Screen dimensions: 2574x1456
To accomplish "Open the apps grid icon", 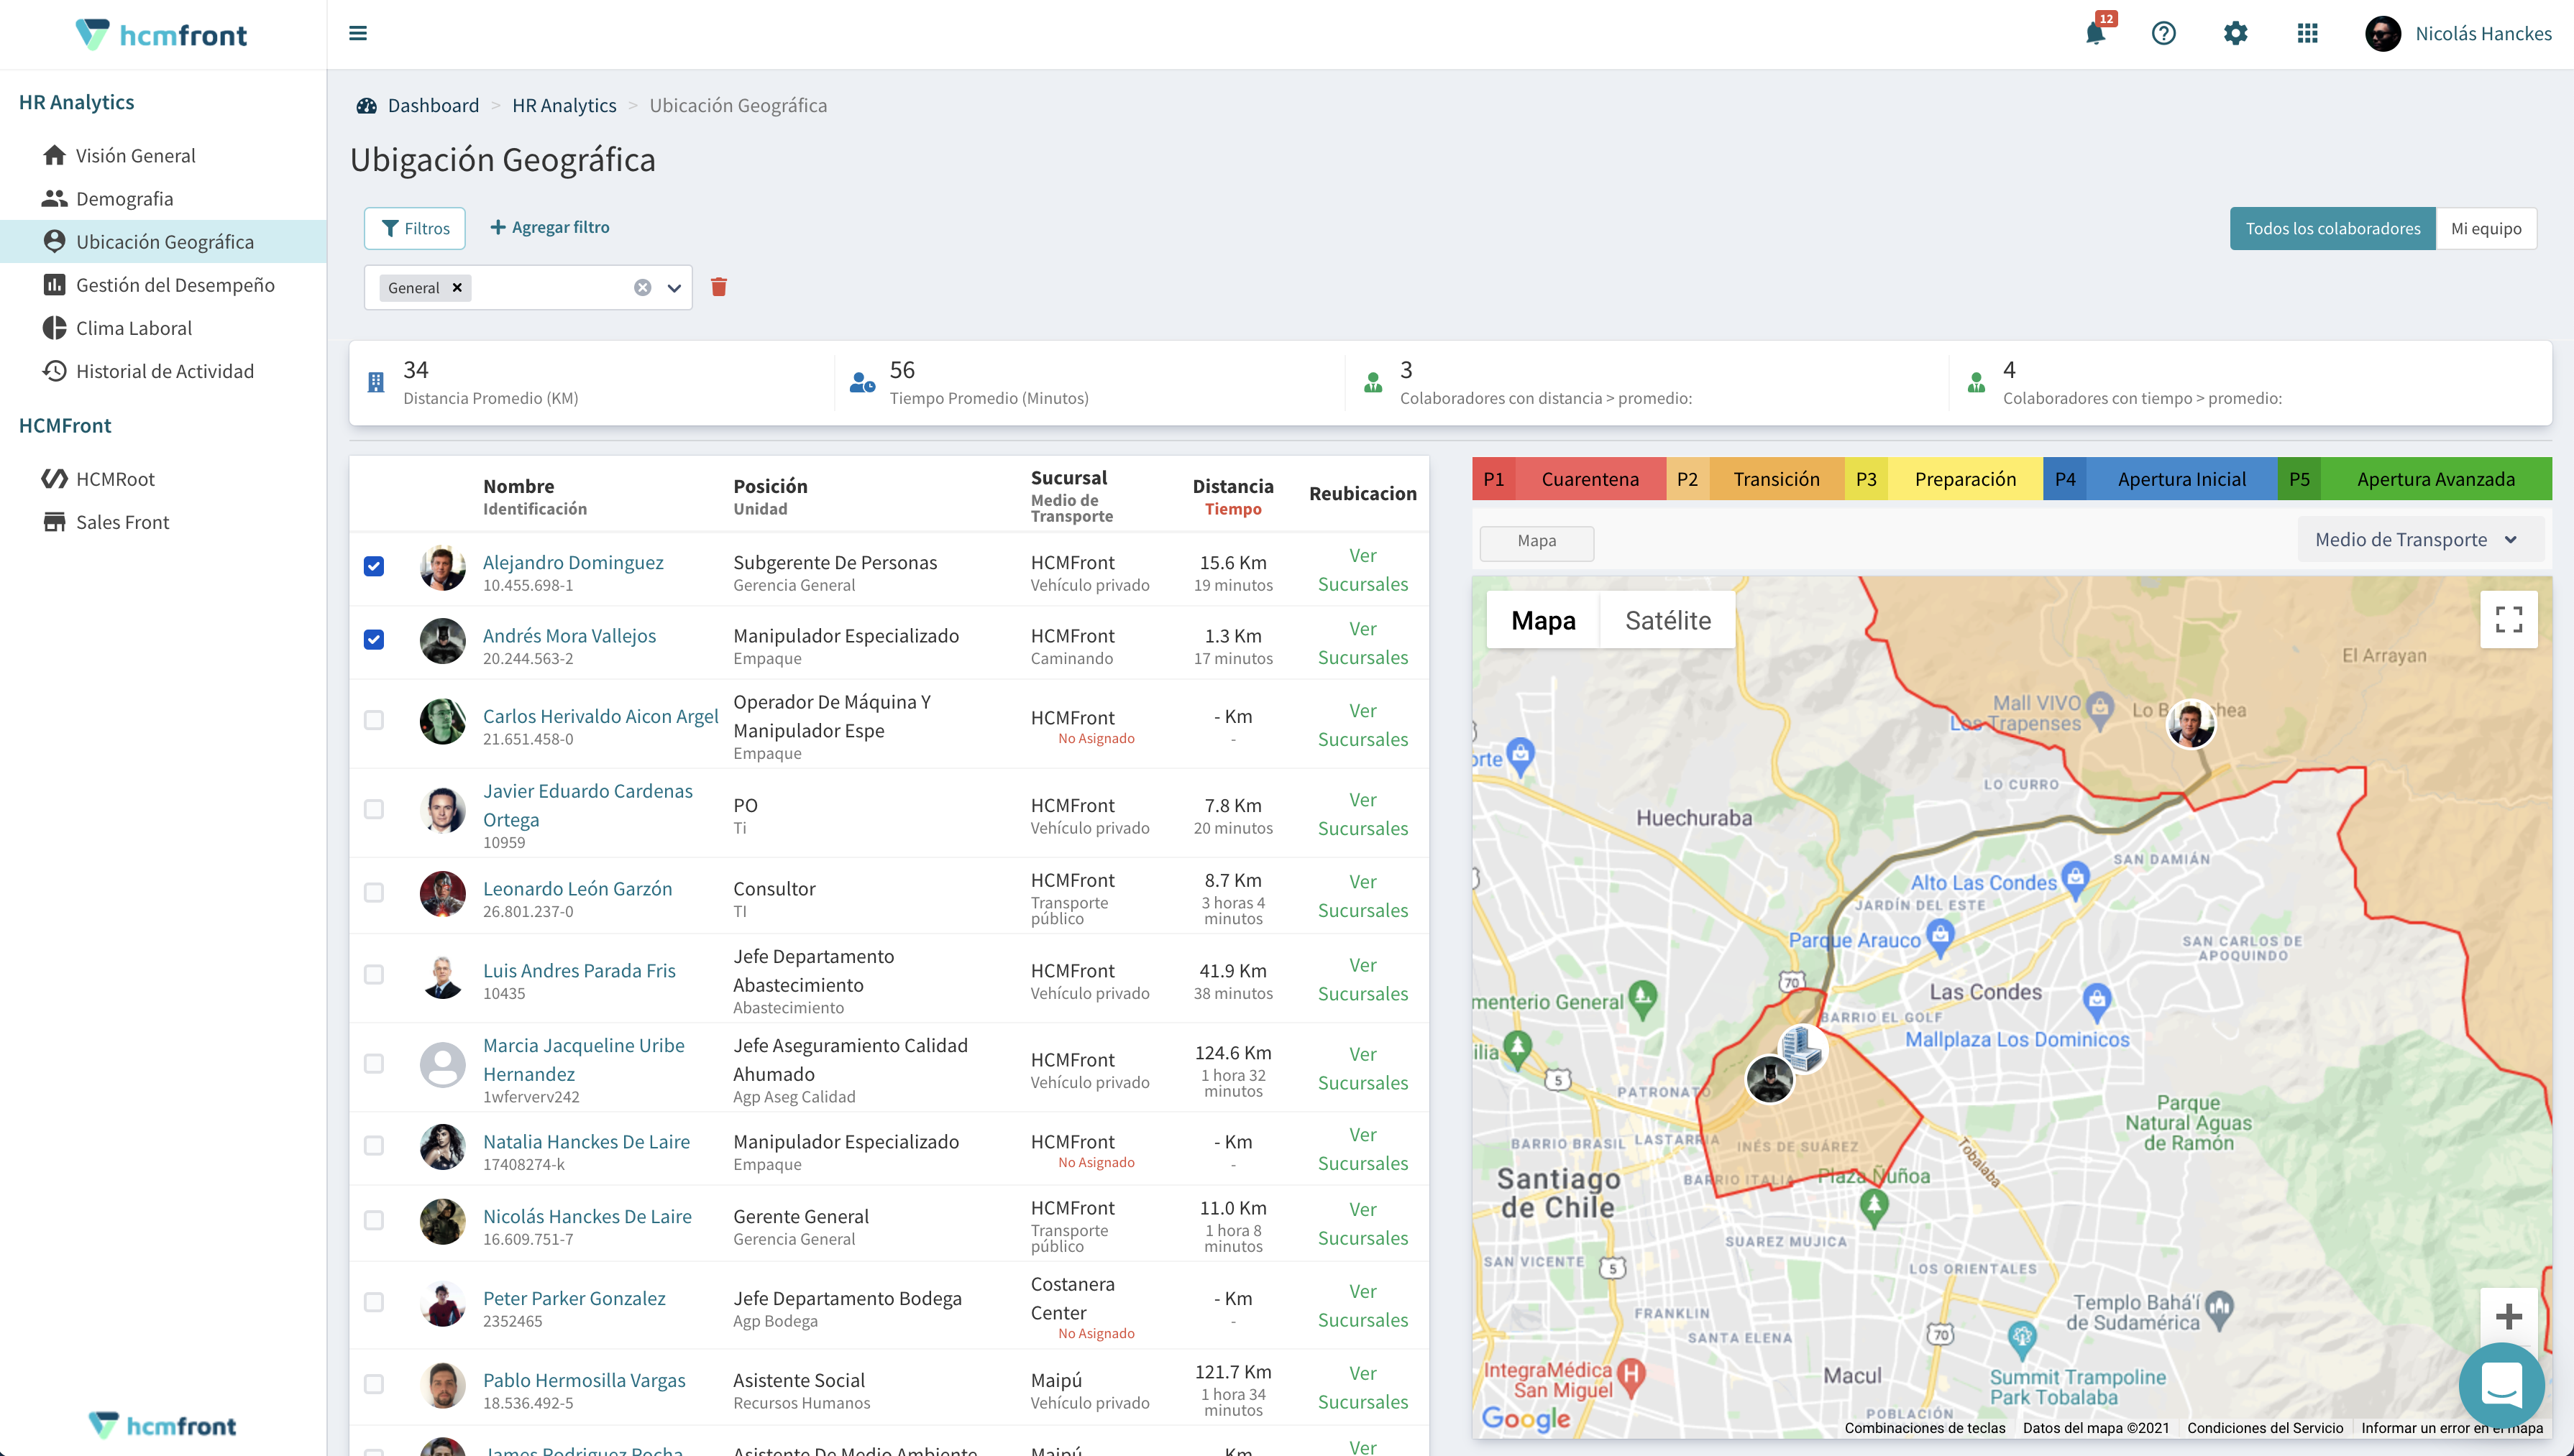I will [x=2308, y=33].
